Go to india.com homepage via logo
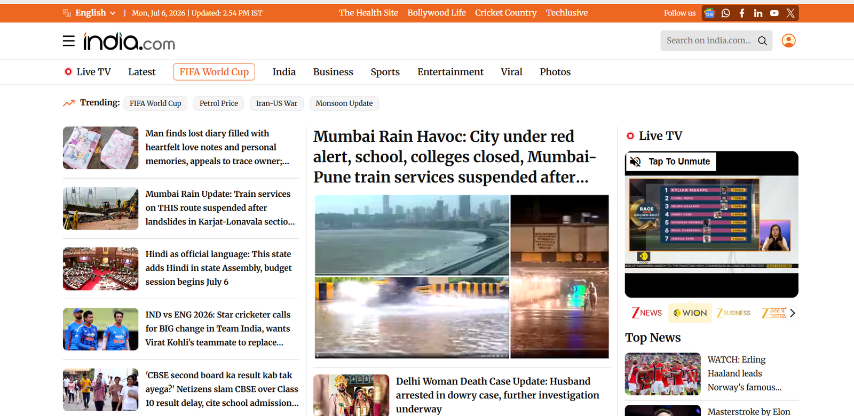 [129, 41]
